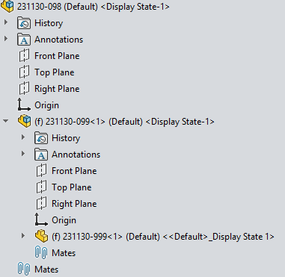
Task: Click the top-level 231130-098 assembly icon
Action: (x=7, y=6)
